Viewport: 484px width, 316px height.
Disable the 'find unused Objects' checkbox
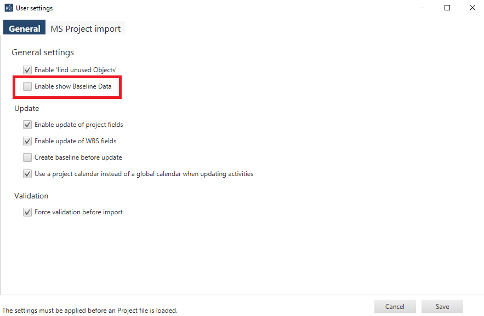(x=27, y=70)
